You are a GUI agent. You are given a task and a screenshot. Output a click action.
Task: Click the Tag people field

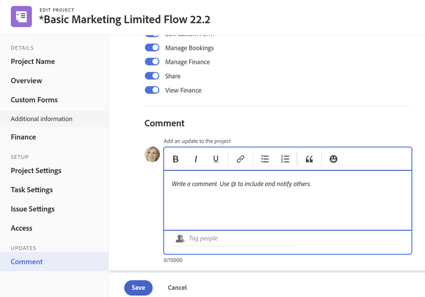coord(238,239)
